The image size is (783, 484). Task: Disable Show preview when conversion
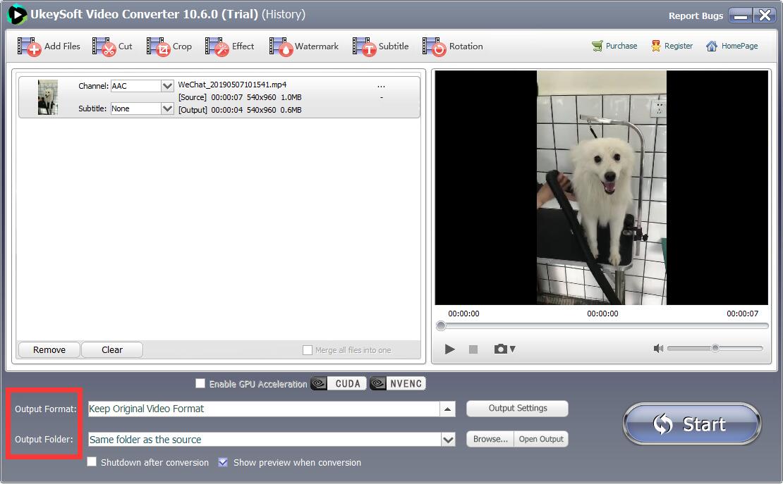[224, 462]
